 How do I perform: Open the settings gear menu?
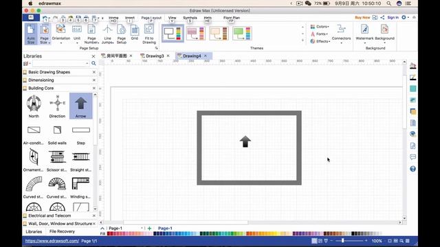(404, 17)
